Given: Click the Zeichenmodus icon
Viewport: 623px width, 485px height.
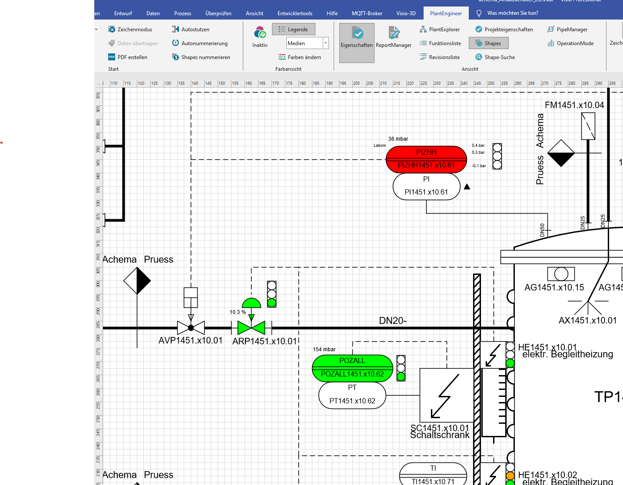Looking at the screenshot, I should pyautogui.click(x=112, y=30).
